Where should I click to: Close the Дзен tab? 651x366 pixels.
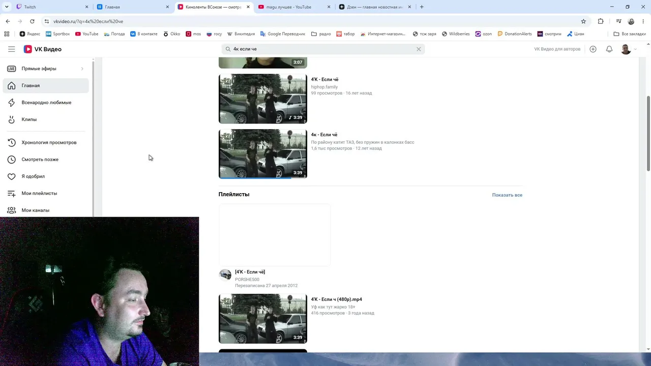pyautogui.click(x=409, y=7)
